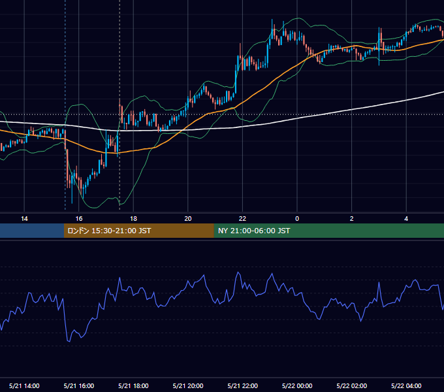Click the 5/22 04:00 date label

coord(406,385)
